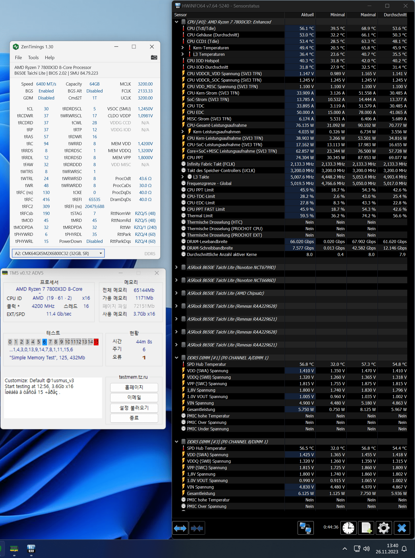Click the 설정 불러오기 button in TM5
The height and width of the screenshot is (558, 415).
(x=134, y=408)
